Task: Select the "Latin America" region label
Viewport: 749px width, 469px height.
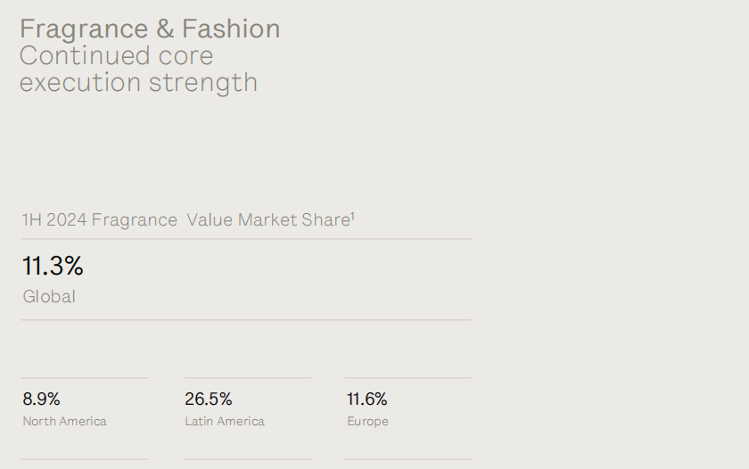Action: click(225, 422)
